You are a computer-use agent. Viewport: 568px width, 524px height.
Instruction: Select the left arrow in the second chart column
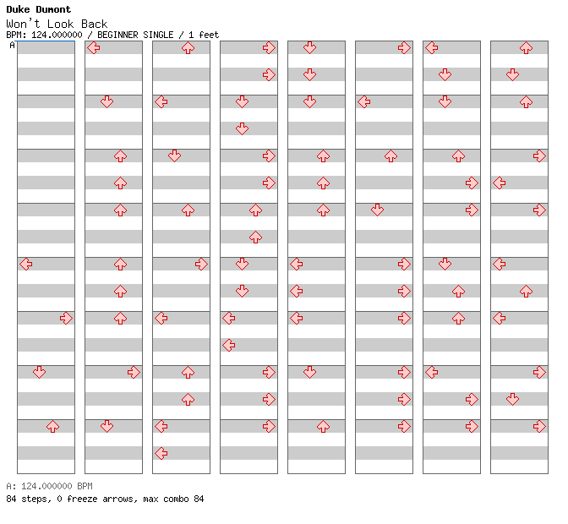click(94, 47)
